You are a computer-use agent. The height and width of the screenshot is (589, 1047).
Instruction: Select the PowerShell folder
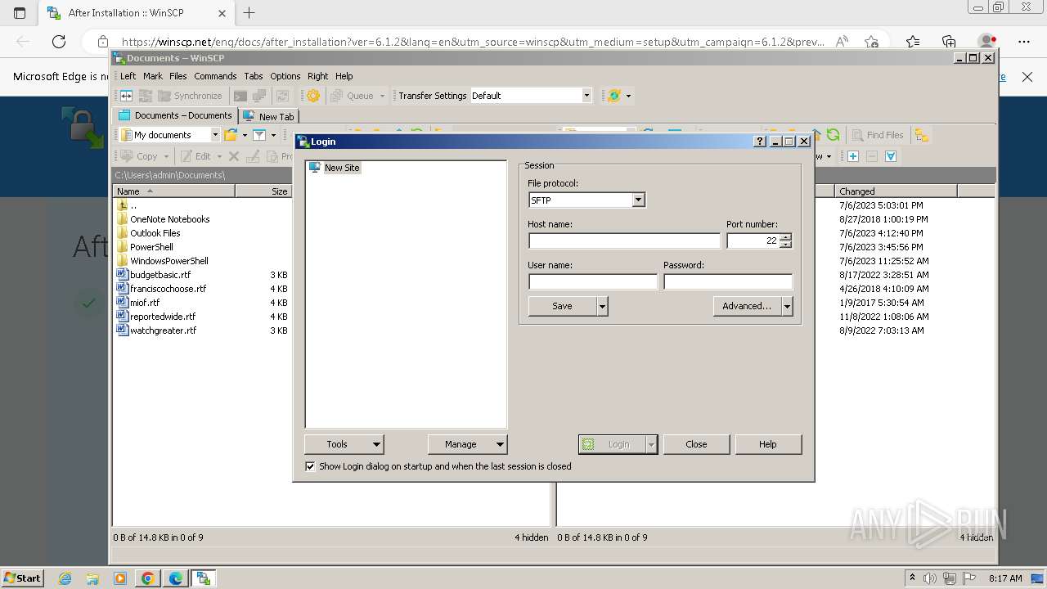(151, 247)
